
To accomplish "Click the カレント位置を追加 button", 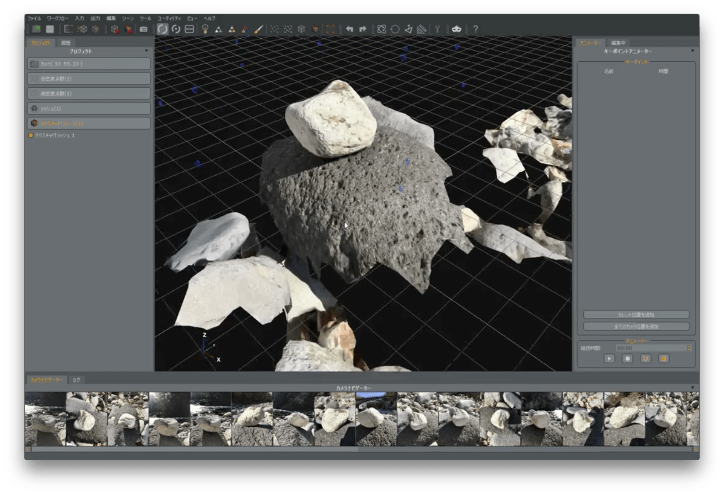I will (636, 315).
